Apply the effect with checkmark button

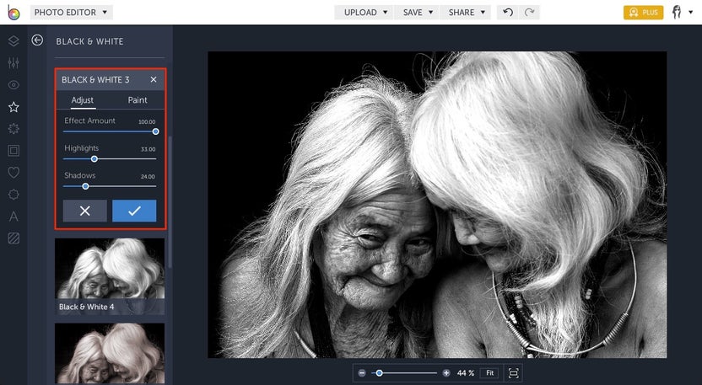click(134, 211)
